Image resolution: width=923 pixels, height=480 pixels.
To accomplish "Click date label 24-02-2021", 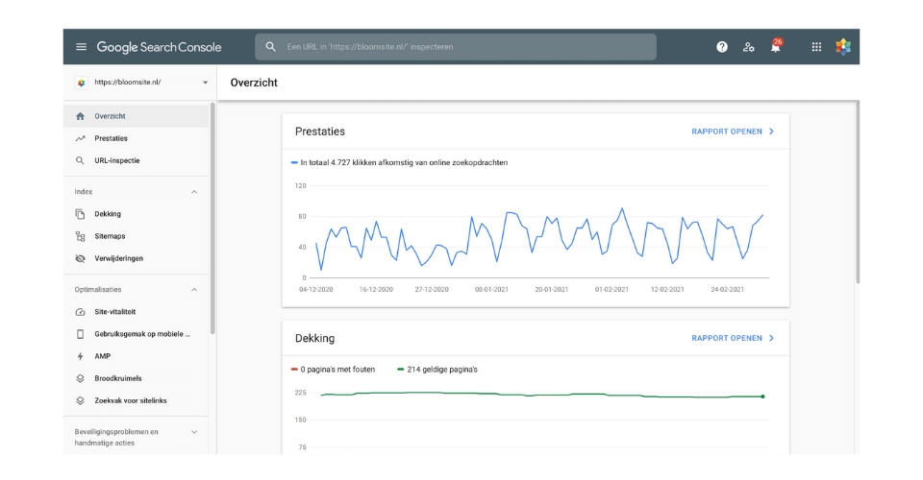I will click(x=728, y=290).
